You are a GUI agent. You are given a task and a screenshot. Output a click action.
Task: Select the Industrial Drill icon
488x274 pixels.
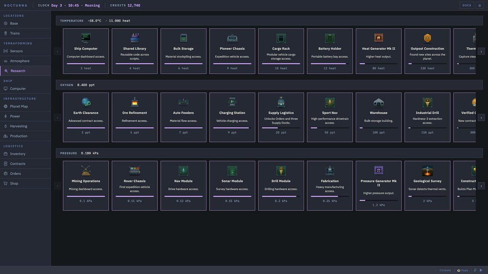coord(427,102)
